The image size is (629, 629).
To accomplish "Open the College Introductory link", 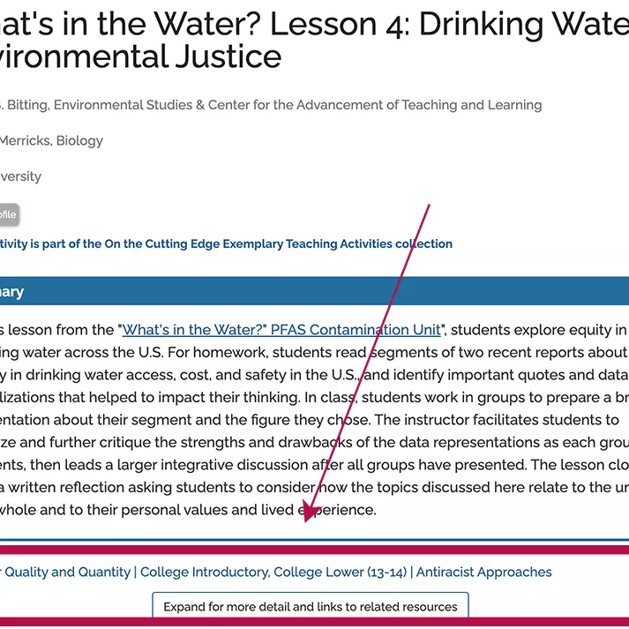I will click(205, 572).
